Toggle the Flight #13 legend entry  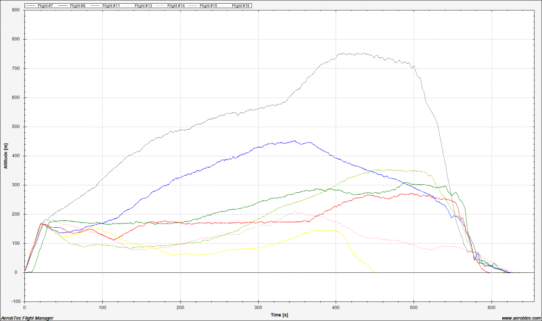(143, 5)
